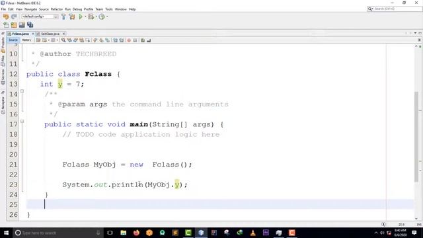Click the Find Previous Occurrence icon

tap(69, 40)
